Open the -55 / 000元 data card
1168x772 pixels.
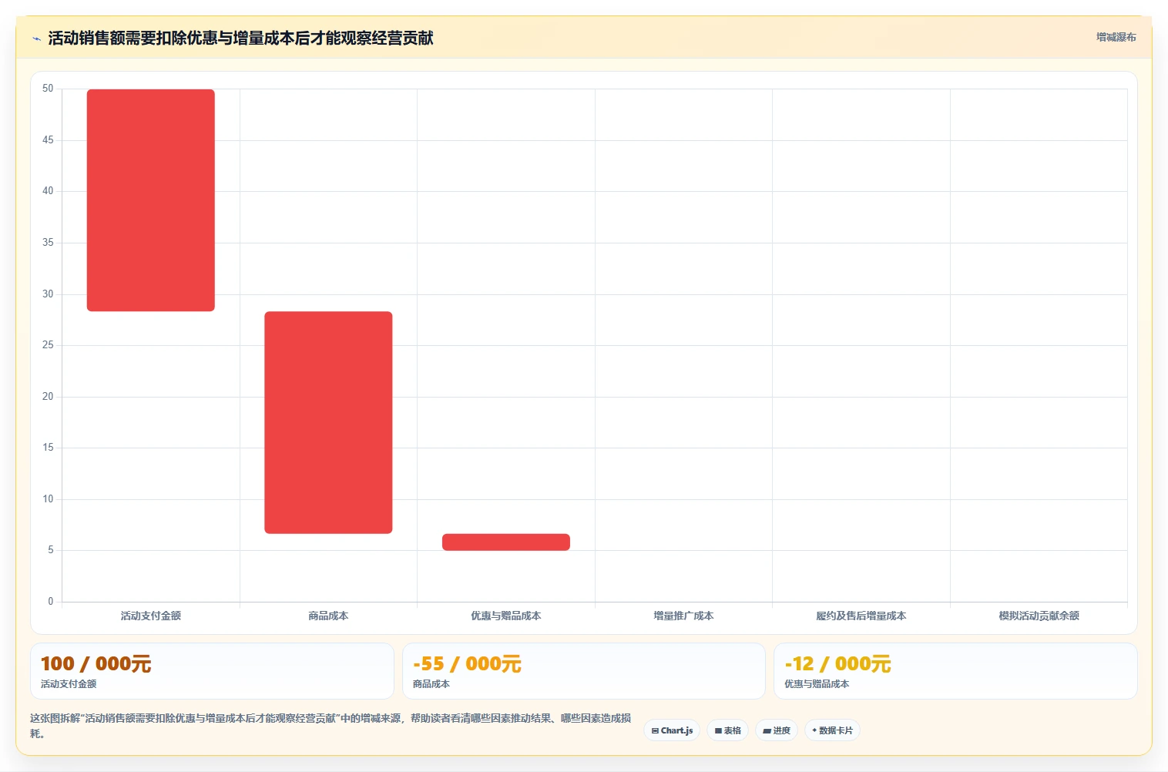pyautogui.click(x=584, y=671)
